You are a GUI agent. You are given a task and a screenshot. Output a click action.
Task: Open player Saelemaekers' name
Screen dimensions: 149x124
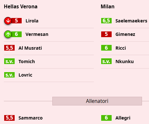click(x=131, y=21)
